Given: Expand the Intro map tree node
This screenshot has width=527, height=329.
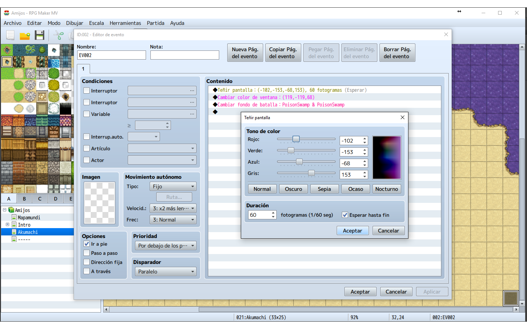Looking at the screenshot, I should tap(7, 224).
